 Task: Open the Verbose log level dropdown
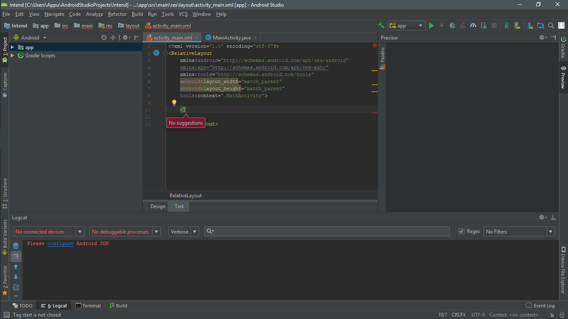[195, 231]
